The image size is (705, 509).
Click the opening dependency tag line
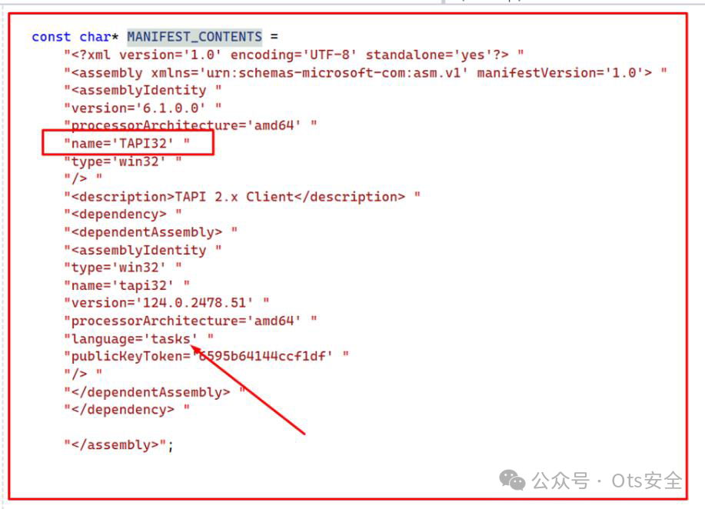(x=123, y=214)
